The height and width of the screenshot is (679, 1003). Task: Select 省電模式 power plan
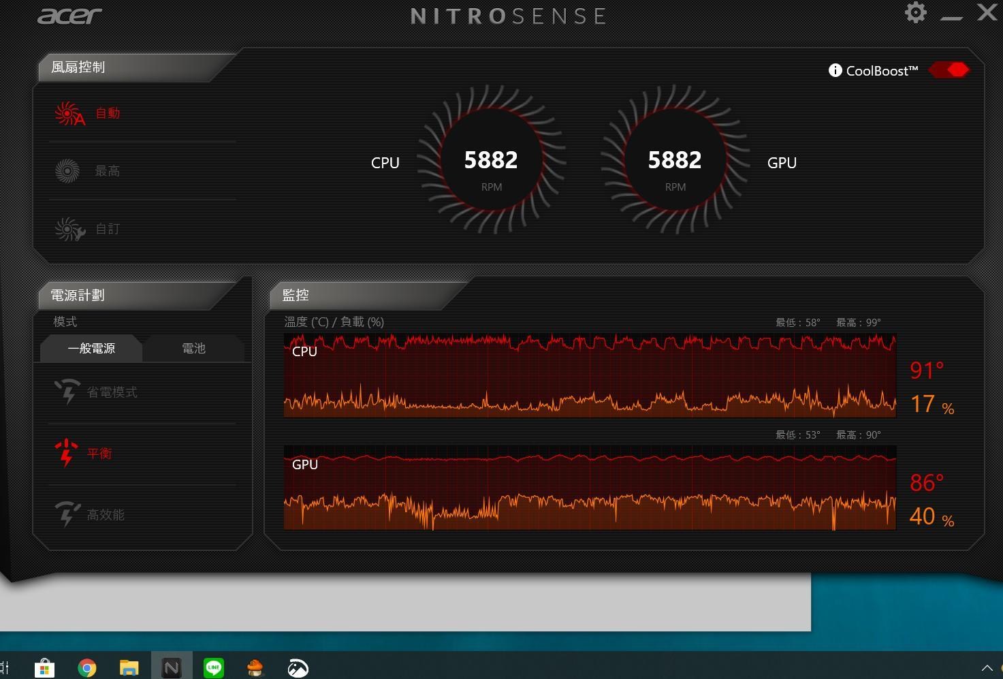(x=112, y=392)
